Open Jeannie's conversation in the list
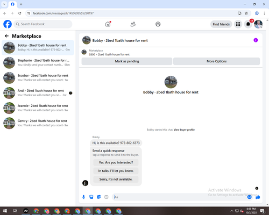This screenshot has height=215, width=269. point(38,108)
